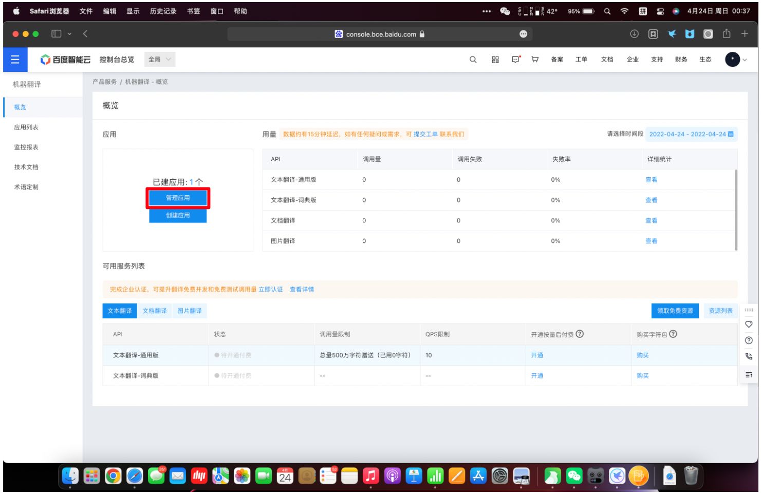Image resolution: width=761 pixels, height=494 pixels.
Task: Click the 管理应用 button
Action: point(178,198)
